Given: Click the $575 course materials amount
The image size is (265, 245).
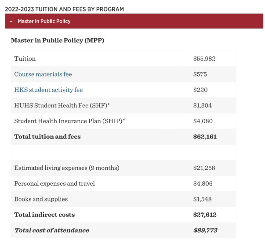Looking at the screenshot, I should (x=200, y=74).
